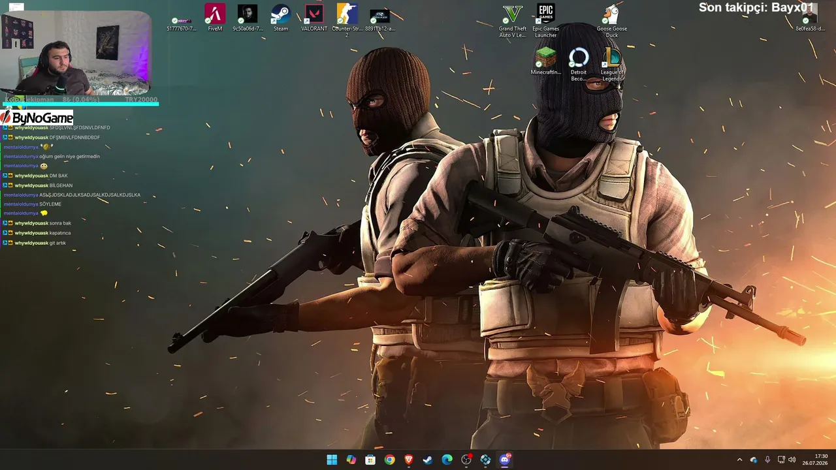Launch Google Chrome from the taskbar
Image resolution: width=836 pixels, height=470 pixels.
(x=390, y=460)
